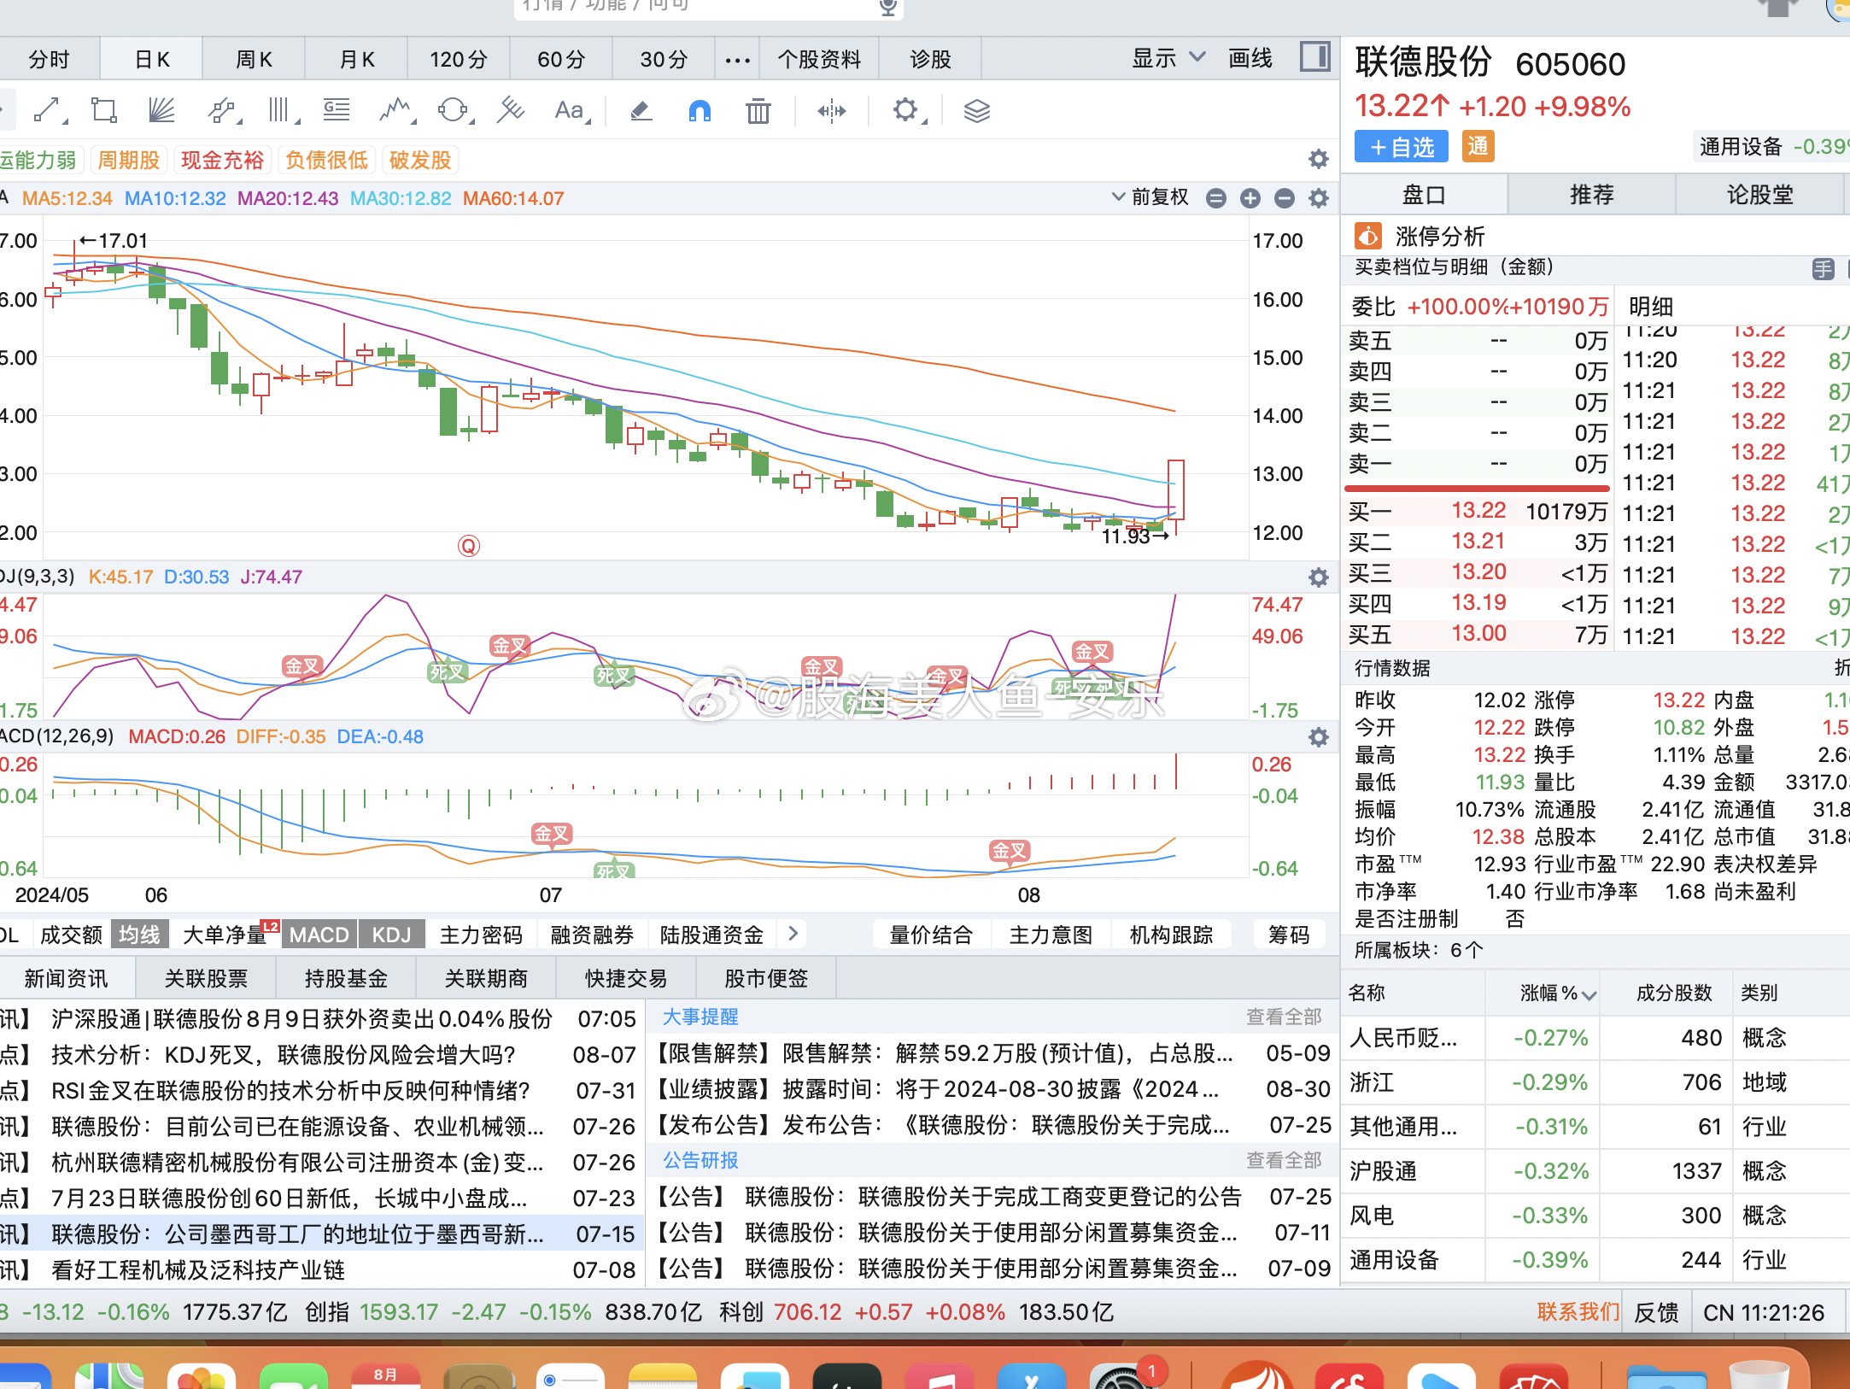
Task: Select the pitchfork lines tool
Action: pyautogui.click(x=511, y=110)
